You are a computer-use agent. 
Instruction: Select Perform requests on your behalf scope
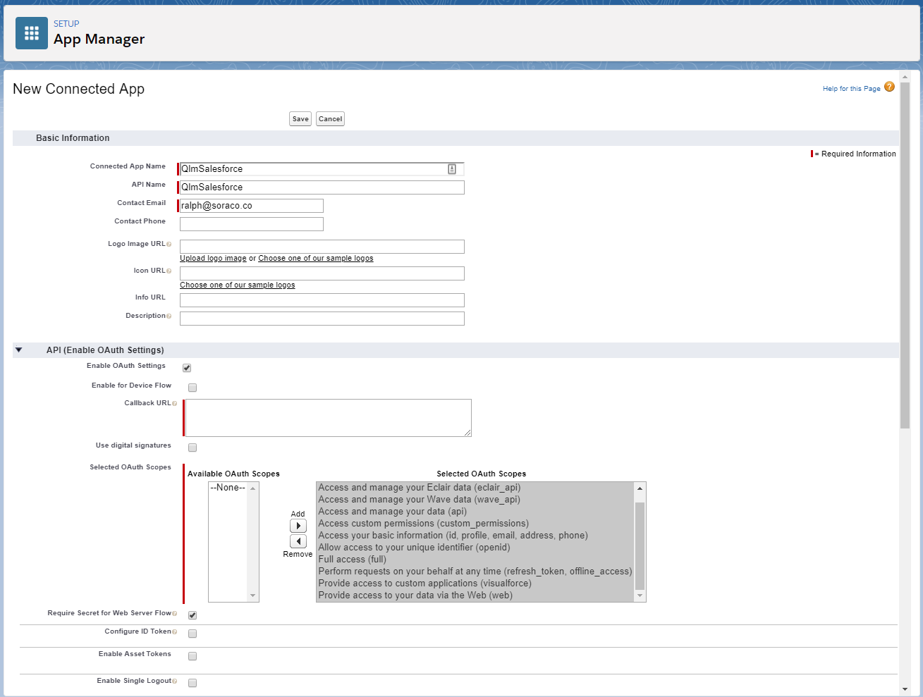point(475,572)
